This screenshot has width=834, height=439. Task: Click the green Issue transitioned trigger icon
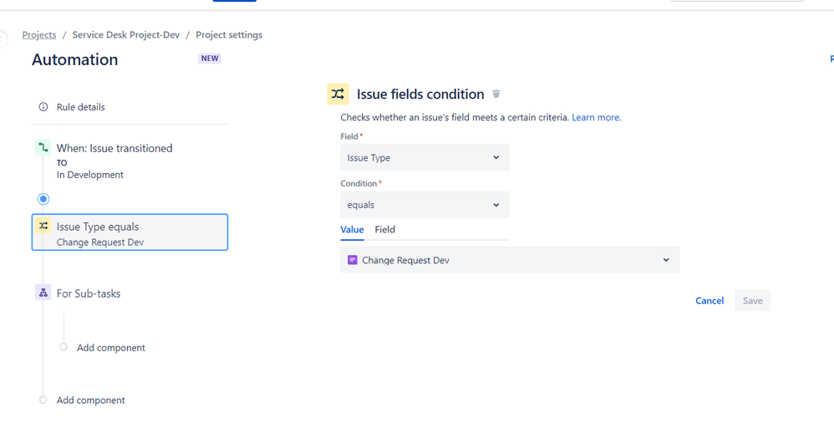point(43,148)
